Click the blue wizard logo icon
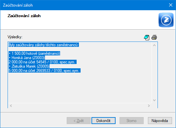Screen dimensions: 176x128 [166, 20]
